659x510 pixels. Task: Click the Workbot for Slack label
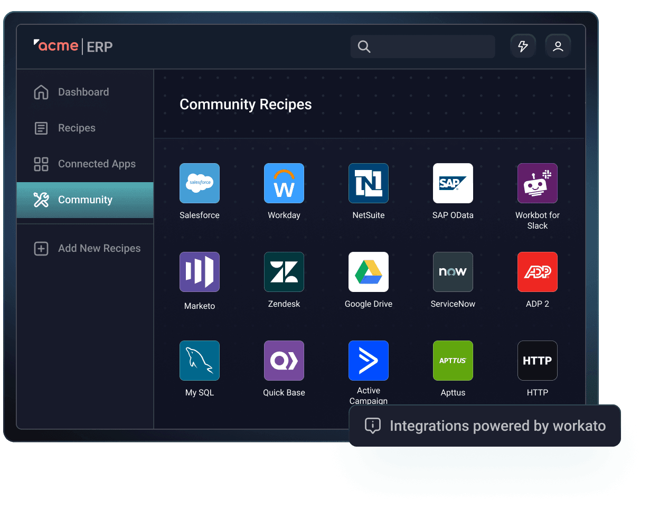click(538, 220)
